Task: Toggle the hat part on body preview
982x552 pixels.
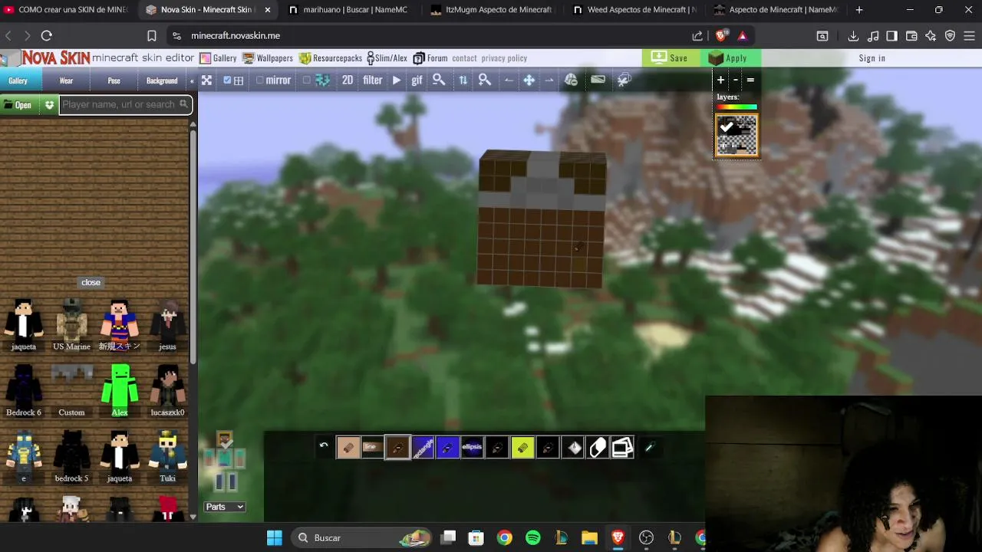Action: pyautogui.click(x=225, y=440)
